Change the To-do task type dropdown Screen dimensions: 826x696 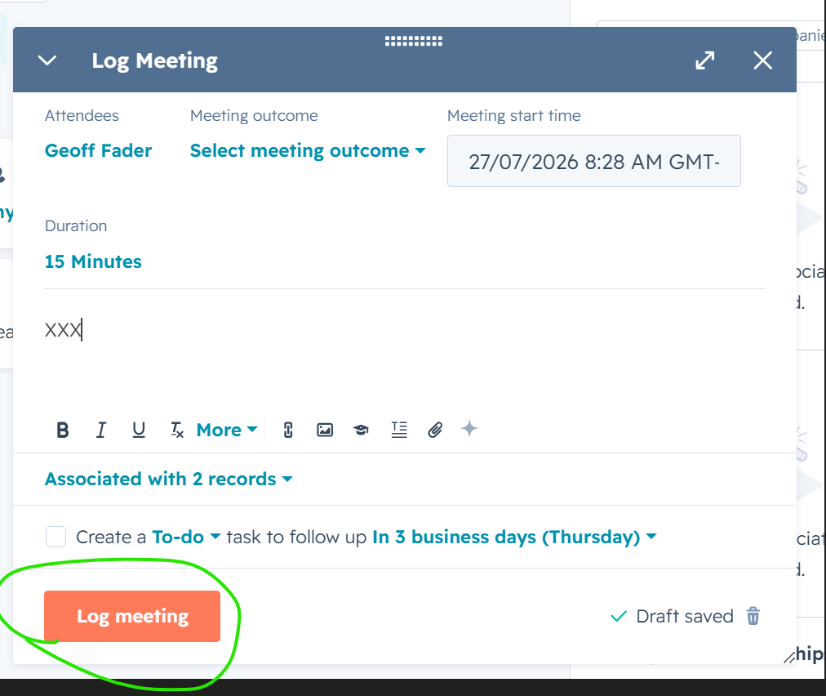click(x=186, y=537)
